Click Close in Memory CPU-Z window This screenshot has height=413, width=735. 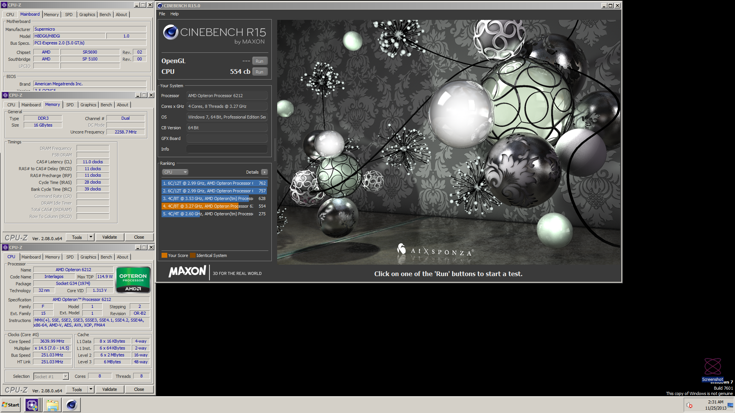pyautogui.click(x=139, y=237)
